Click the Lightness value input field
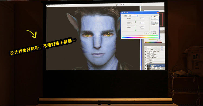The image size is (203, 106). (142, 27)
